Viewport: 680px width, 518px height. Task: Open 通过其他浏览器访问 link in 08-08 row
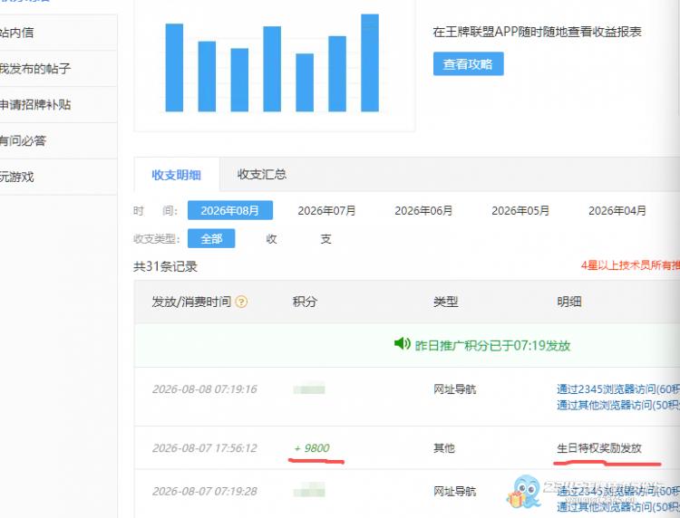618,405
